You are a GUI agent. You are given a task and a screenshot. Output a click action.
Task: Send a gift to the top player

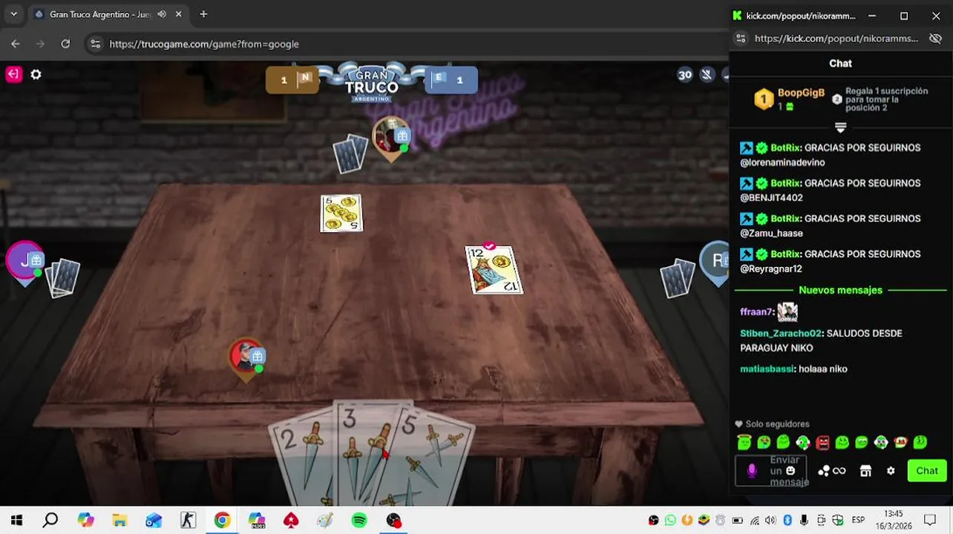(402, 136)
